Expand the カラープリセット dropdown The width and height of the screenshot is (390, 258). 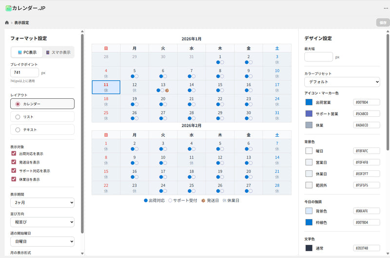(x=342, y=82)
